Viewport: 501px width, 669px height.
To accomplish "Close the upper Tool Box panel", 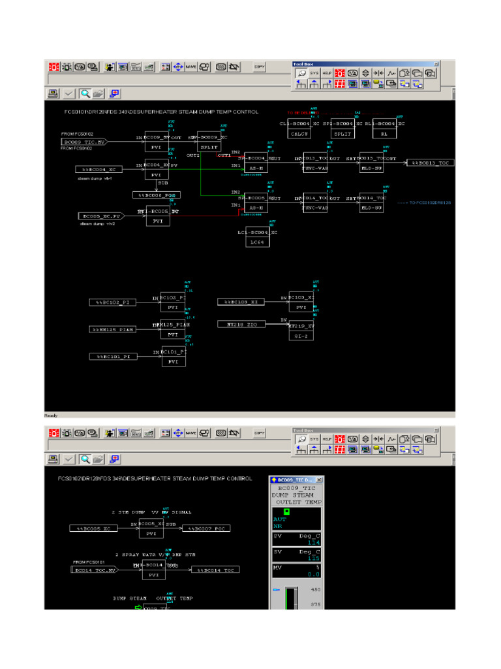I will pyautogui.click(x=436, y=64).
